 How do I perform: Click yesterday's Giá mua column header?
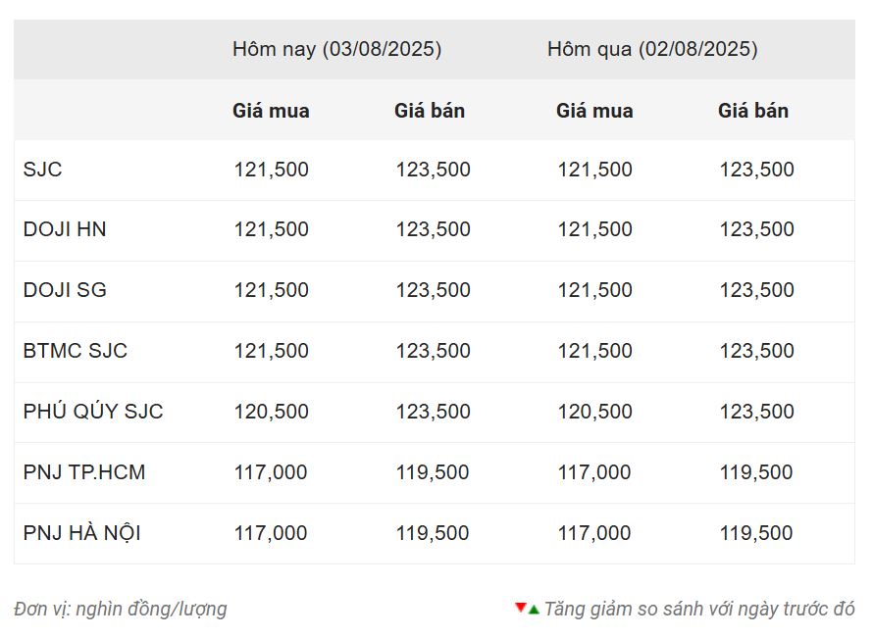[594, 111]
